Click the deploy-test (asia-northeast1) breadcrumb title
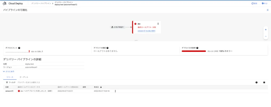The height and width of the screenshot is (107, 271). (66, 5)
